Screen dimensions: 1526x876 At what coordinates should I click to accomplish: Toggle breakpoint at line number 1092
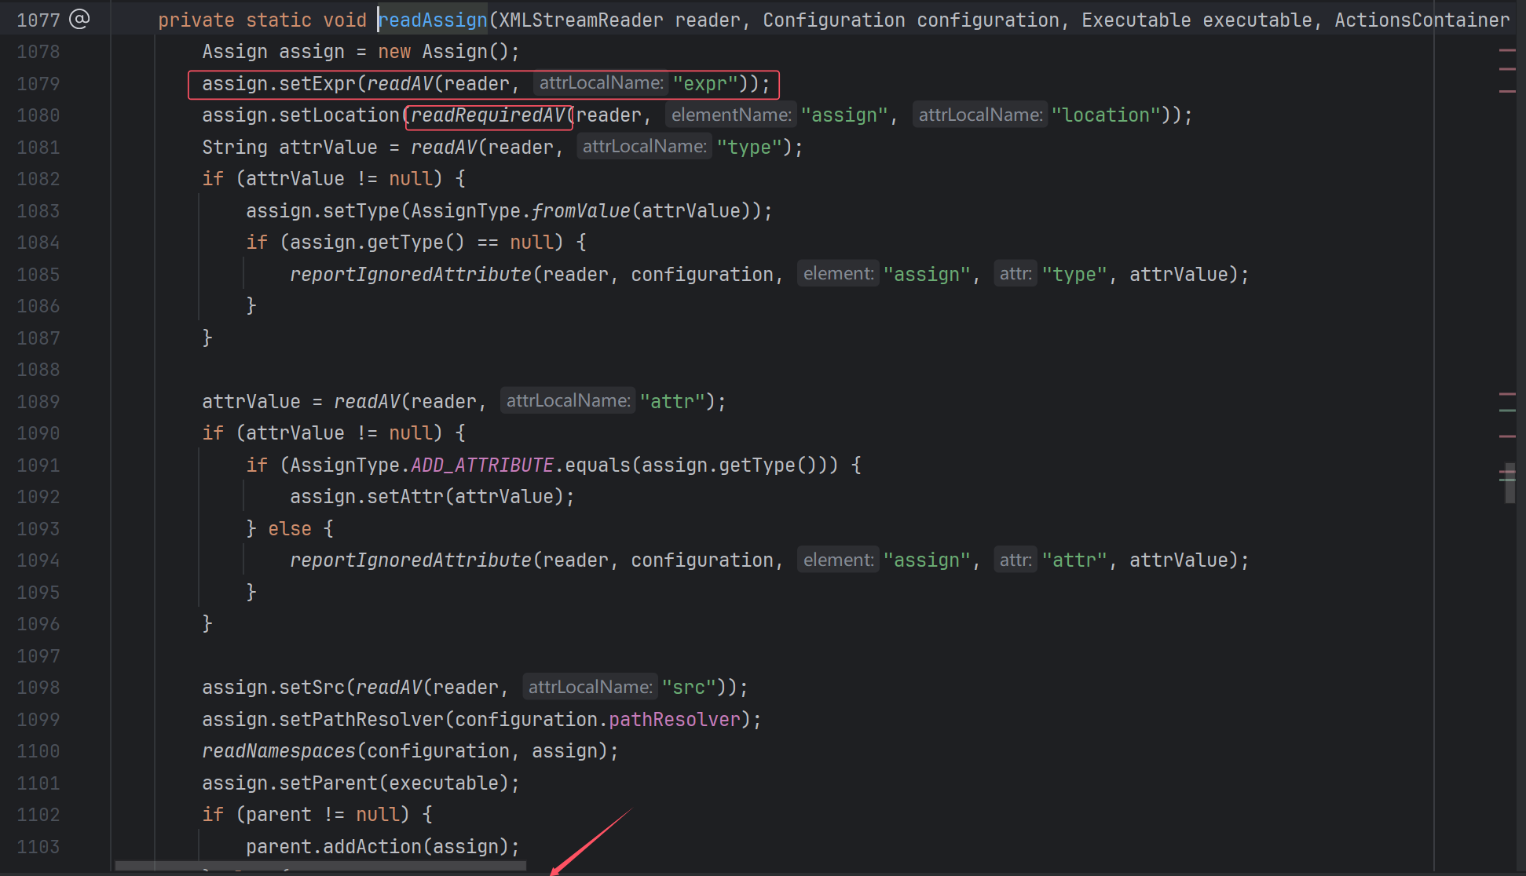[38, 497]
